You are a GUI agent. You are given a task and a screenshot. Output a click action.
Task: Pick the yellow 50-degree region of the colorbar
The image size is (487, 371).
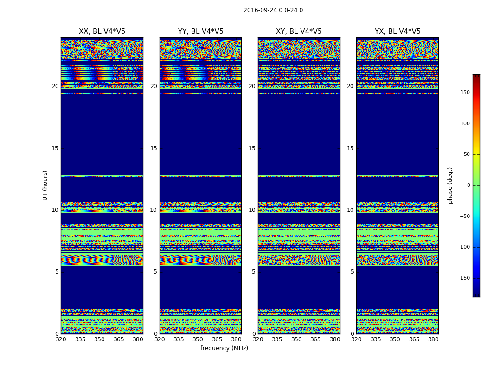[476, 155]
